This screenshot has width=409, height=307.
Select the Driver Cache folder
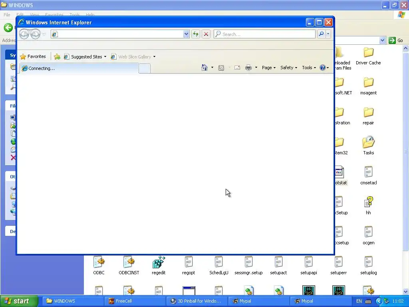coord(368,56)
